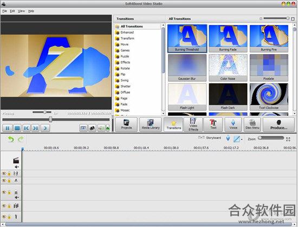The width and height of the screenshot is (298, 227).
Task: Undo the last action
Action: (11, 139)
